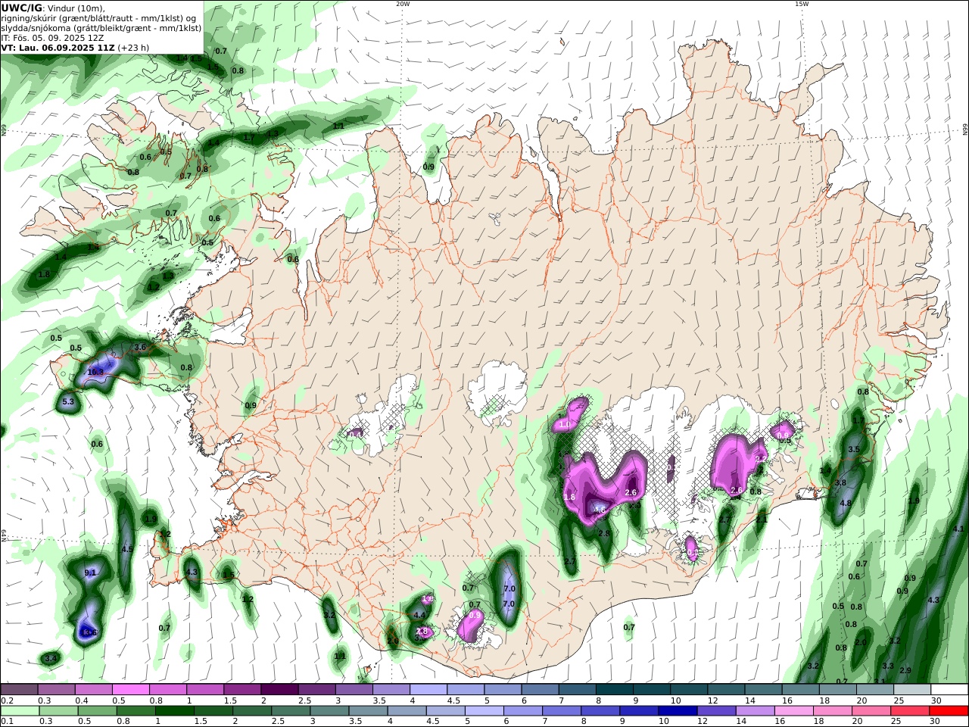This screenshot has width=969, height=727.
Task: Click the 'slydda/snjókoma' legend description line
Action: click(101, 28)
